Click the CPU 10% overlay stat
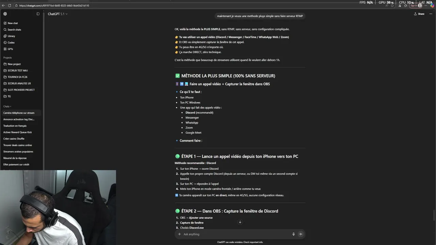436x245 pixels. tap(406, 2)
